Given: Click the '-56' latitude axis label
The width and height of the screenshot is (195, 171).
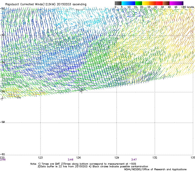Looking at the screenshot, I should point(2,91).
